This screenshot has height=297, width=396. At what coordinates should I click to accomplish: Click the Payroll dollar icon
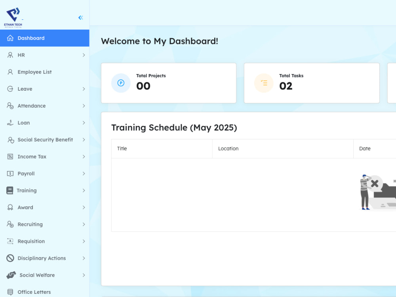10,173
